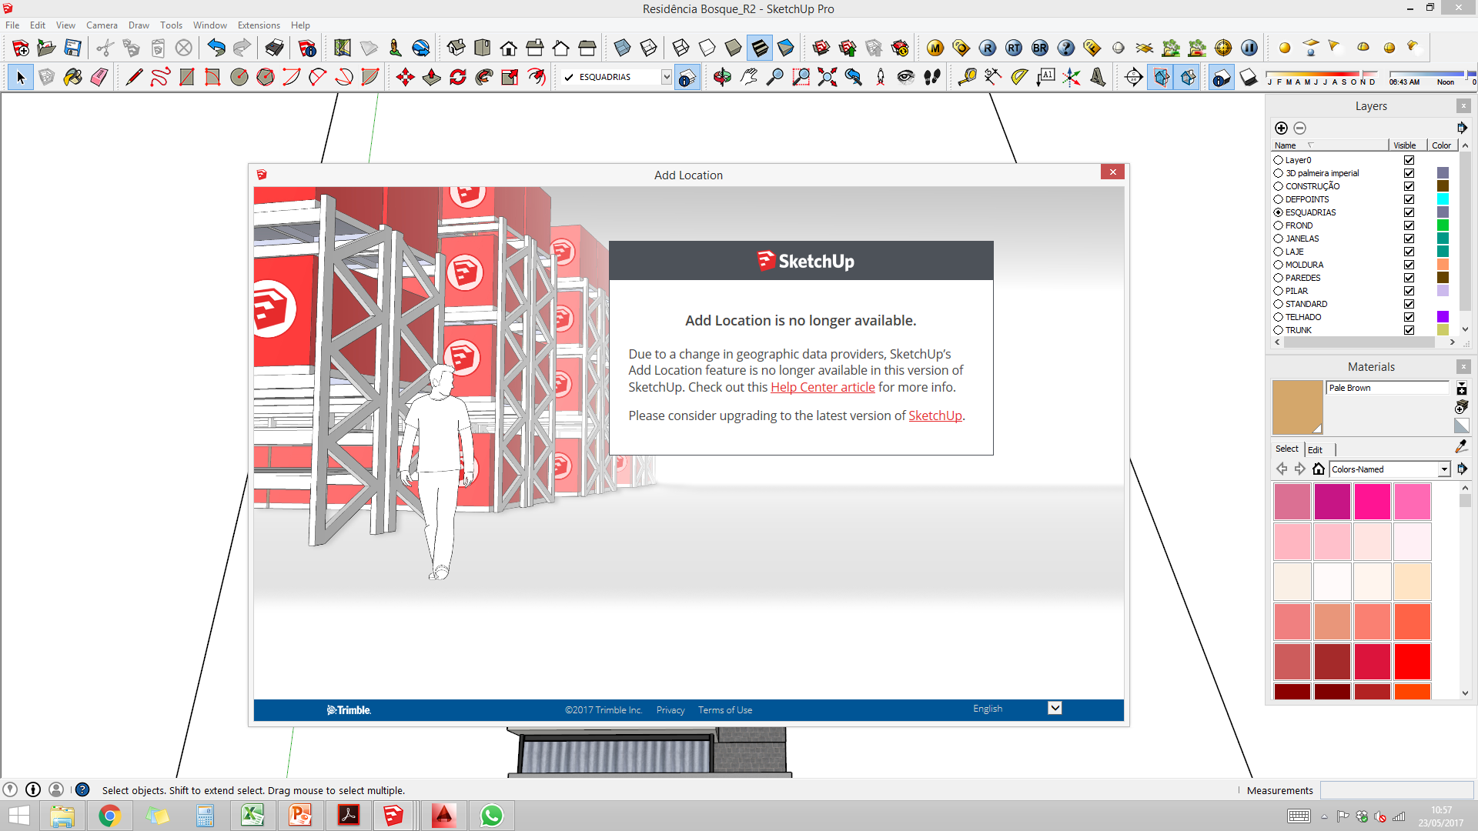The height and width of the screenshot is (831, 1478).
Task: Open Google Chrome from the taskbar
Action: 109,816
